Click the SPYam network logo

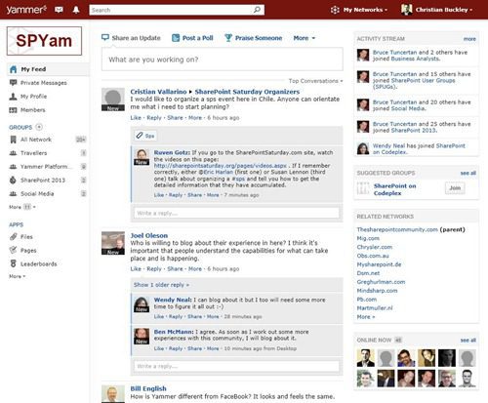[x=44, y=41]
